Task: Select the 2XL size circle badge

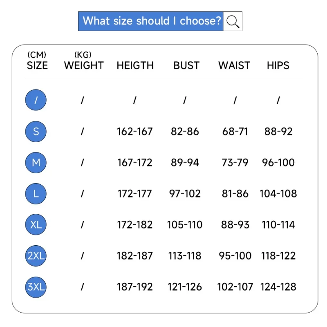Action: click(x=36, y=256)
